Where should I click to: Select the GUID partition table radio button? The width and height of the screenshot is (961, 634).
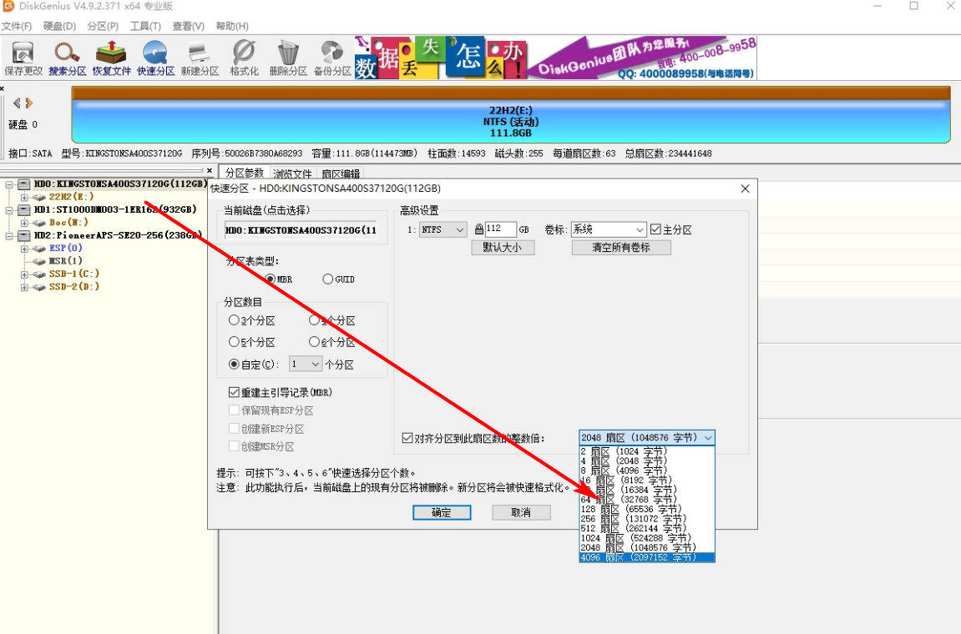coord(328,279)
